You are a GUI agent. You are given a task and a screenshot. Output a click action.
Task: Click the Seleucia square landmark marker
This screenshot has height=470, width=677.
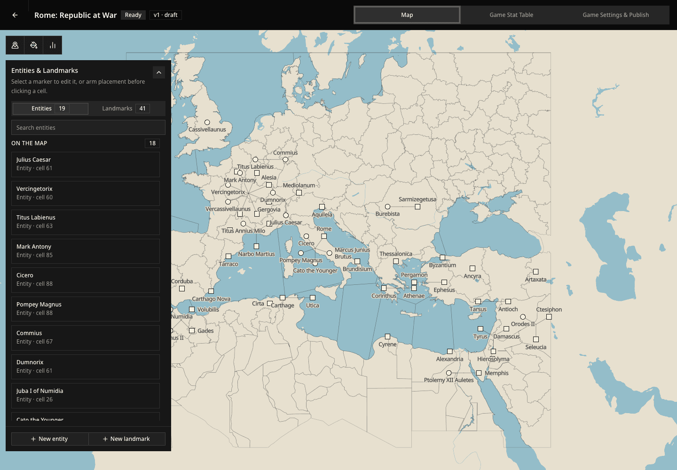click(536, 339)
